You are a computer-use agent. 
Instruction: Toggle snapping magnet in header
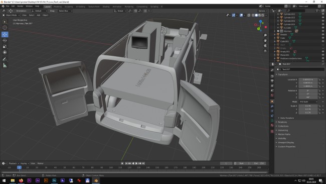point(135,11)
